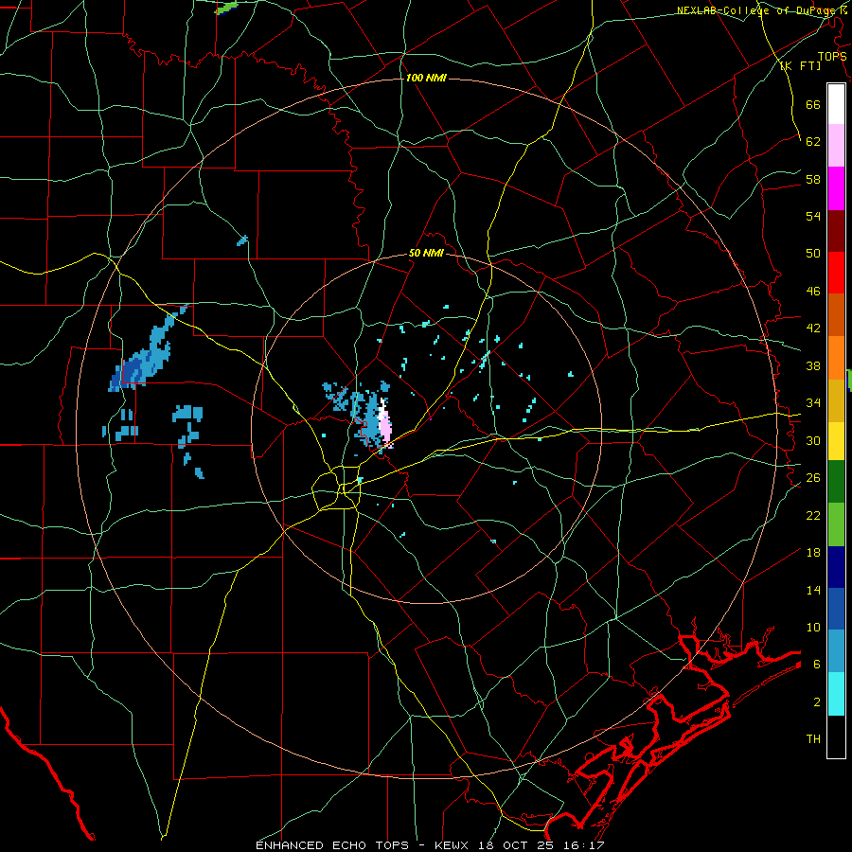The height and width of the screenshot is (852, 852).
Task: Click the magenta legend swatch above 54
Action: pyautogui.click(x=836, y=188)
